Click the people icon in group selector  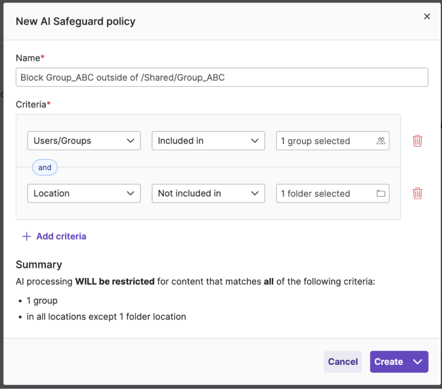click(380, 141)
